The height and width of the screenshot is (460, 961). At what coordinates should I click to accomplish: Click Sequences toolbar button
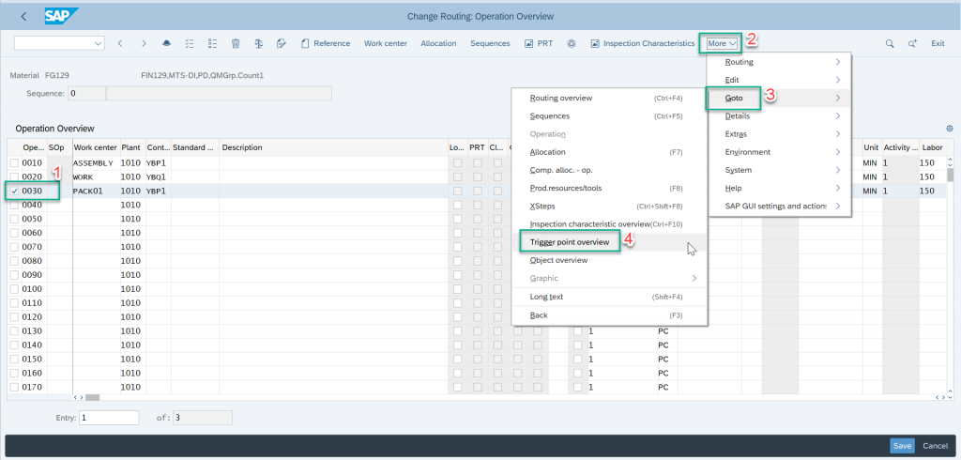point(490,43)
